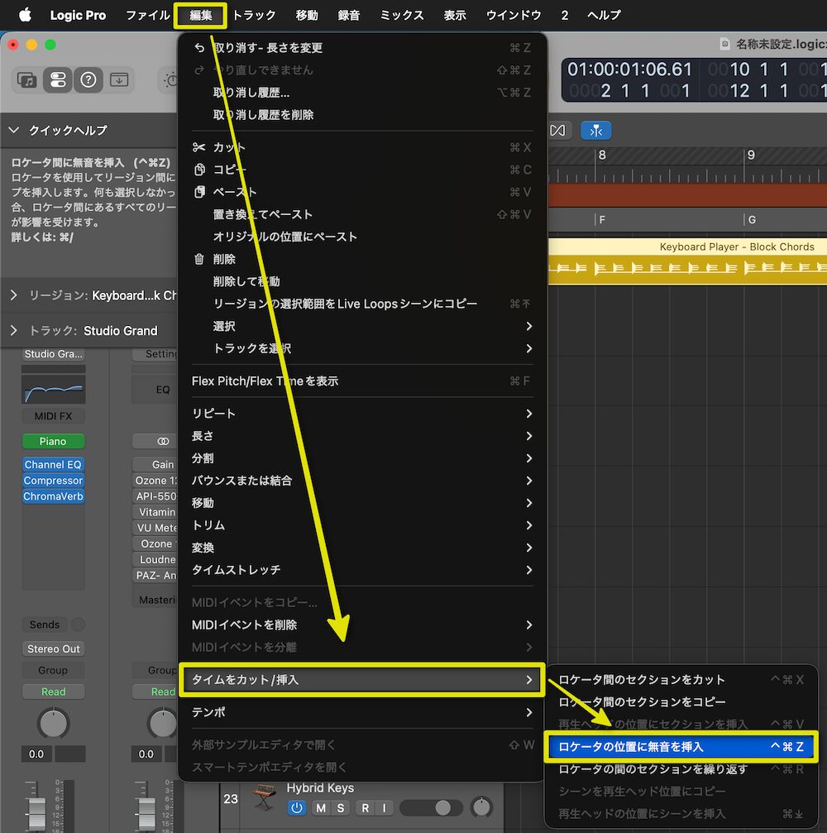Click the Toolbar download-tray icon
827x833 pixels.
coord(119,80)
